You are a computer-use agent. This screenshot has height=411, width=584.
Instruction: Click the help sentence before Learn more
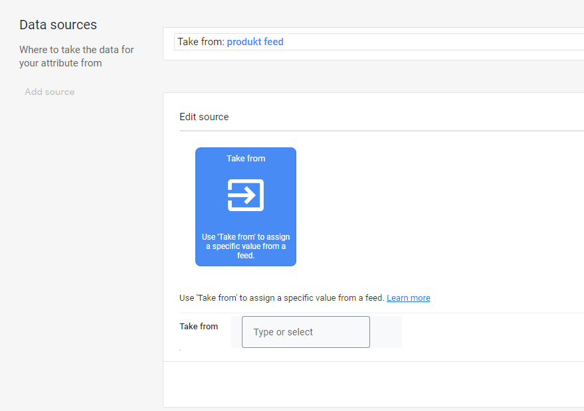(x=282, y=298)
